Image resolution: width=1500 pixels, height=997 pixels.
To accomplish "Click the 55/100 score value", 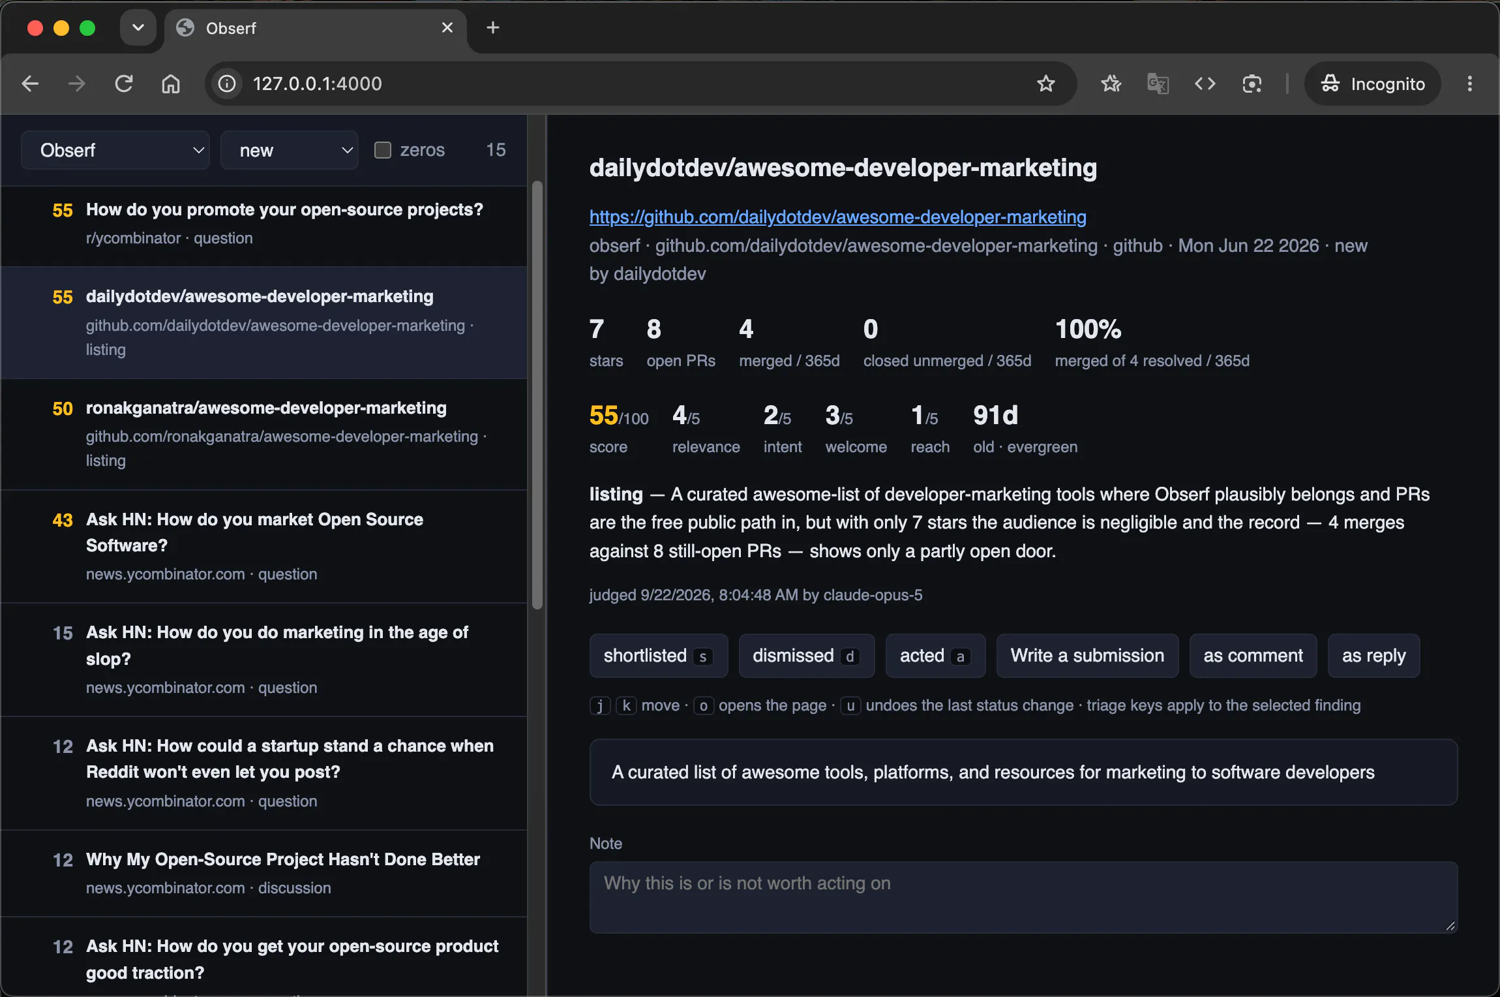I will (619, 416).
